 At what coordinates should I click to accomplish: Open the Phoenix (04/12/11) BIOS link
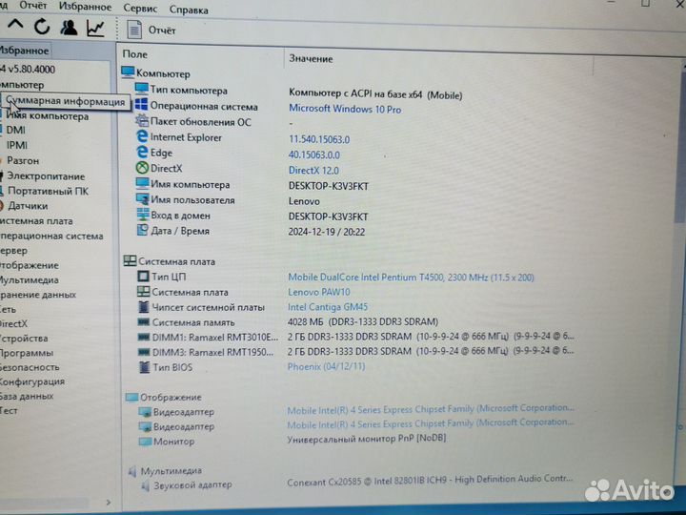[327, 366]
